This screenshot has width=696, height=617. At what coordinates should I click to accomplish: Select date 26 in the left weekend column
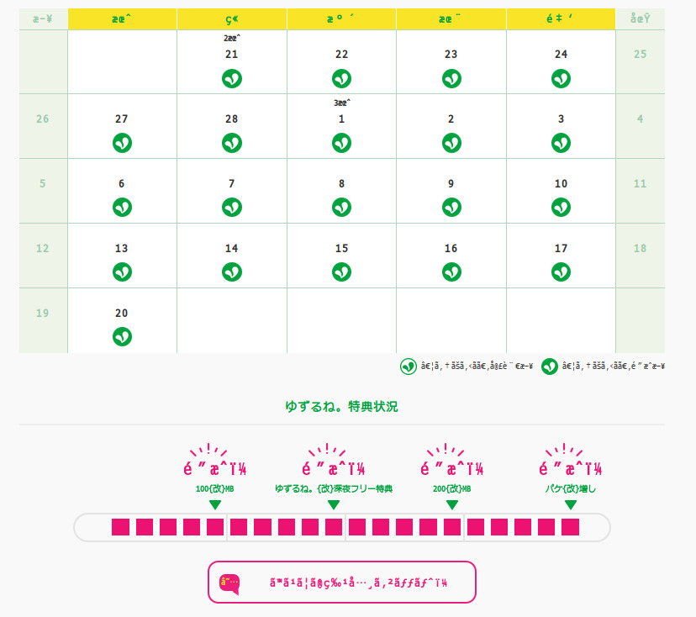[43, 119]
